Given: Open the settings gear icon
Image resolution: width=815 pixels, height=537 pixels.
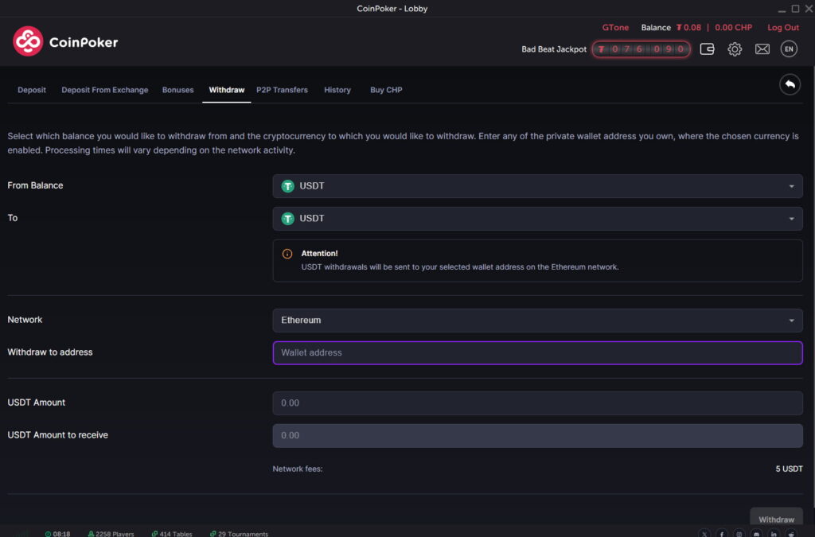Looking at the screenshot, I should (735, 49).
